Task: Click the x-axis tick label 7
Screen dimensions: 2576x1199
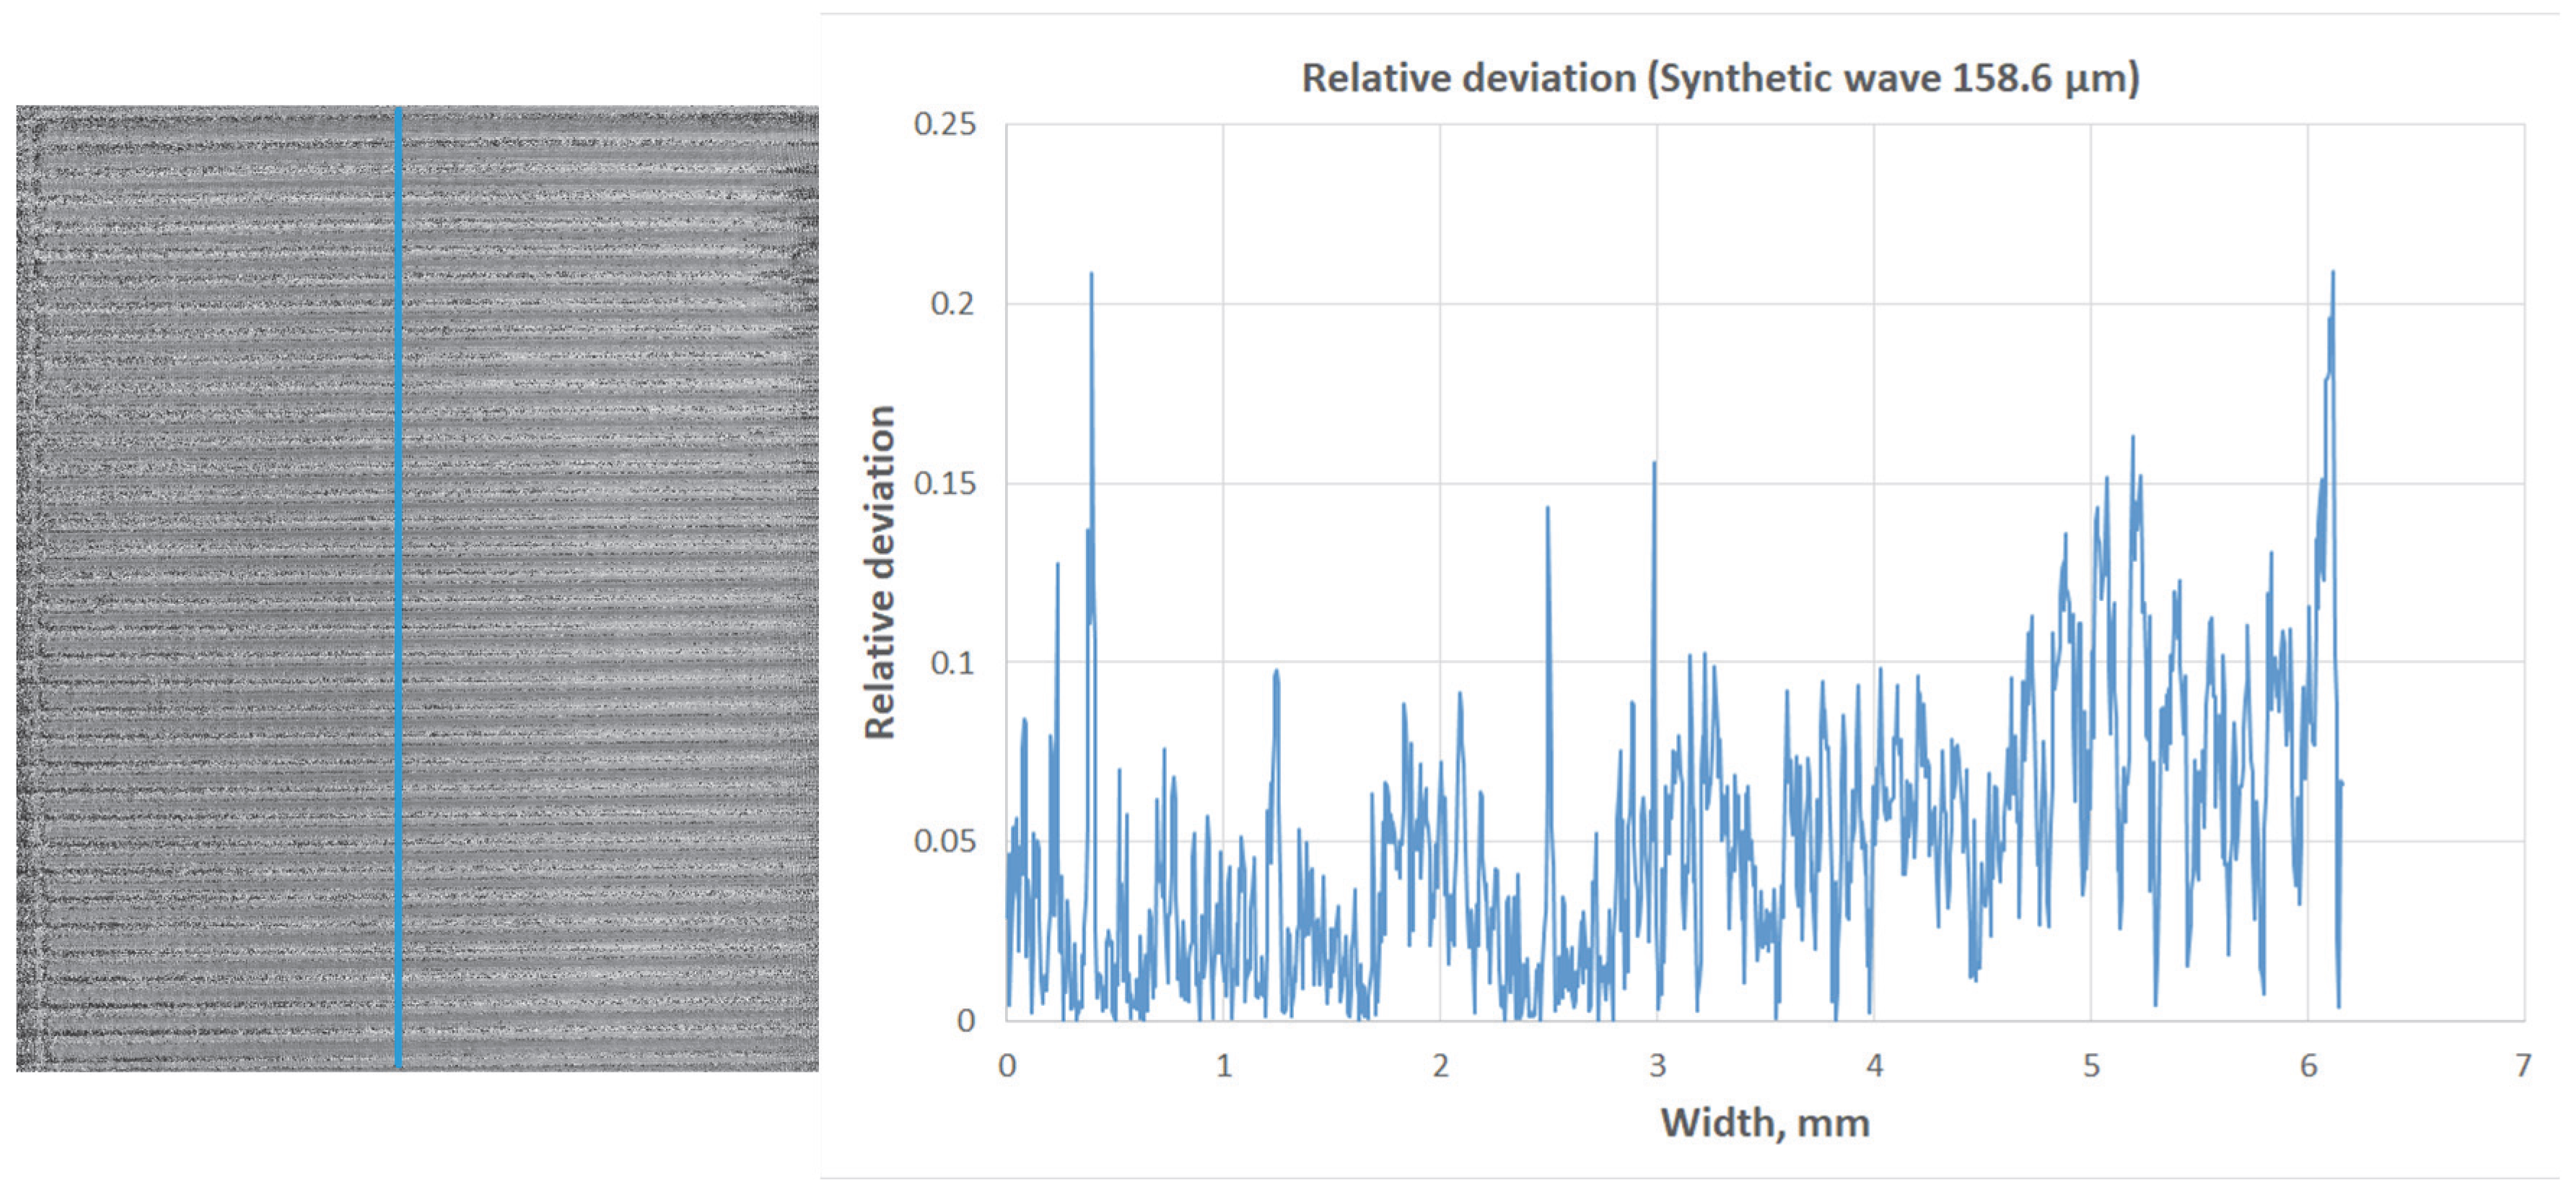Action: [2523, 1066]
